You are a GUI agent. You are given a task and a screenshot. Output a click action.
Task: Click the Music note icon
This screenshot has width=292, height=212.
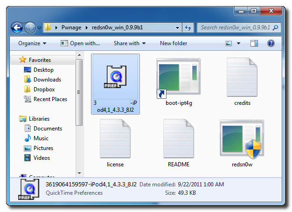point(28,138)
